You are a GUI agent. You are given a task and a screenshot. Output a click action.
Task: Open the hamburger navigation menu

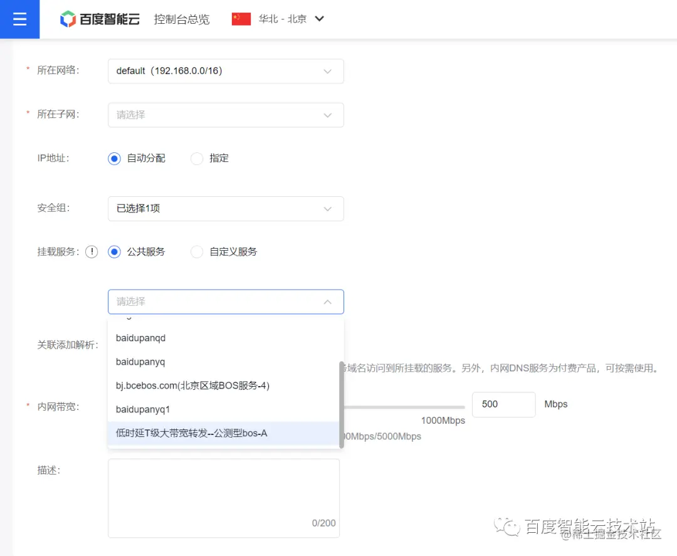(x=19, y=19)
